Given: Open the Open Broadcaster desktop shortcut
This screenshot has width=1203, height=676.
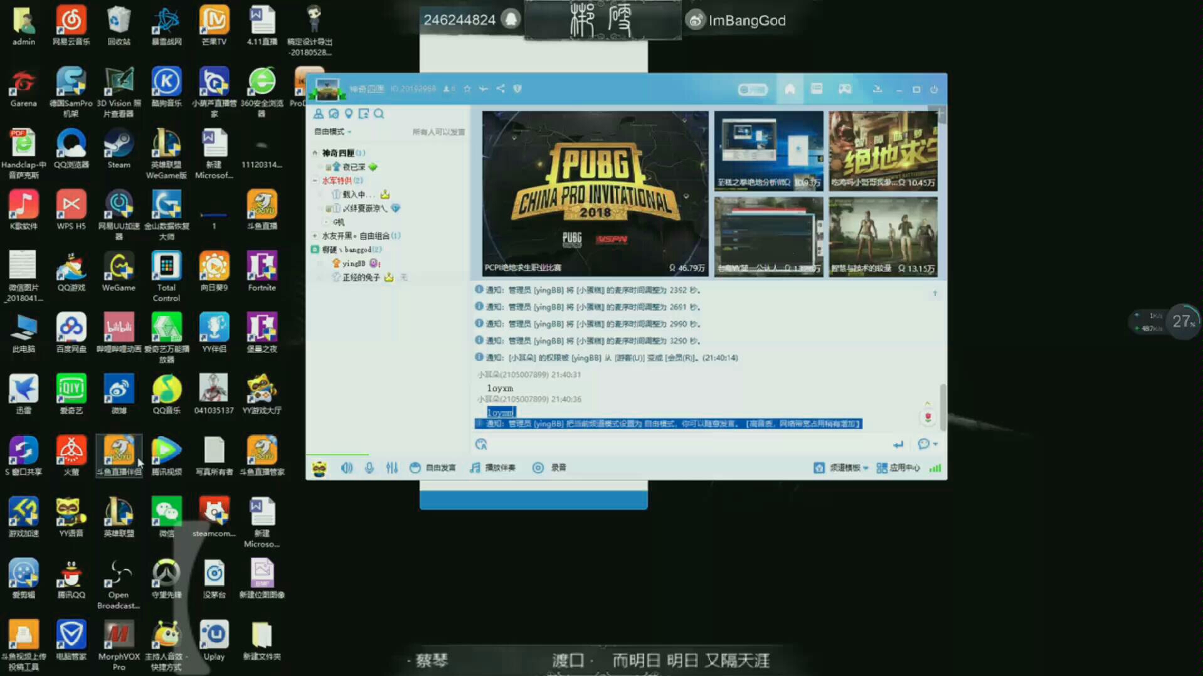Looking at the screenshot, I should coord(119,584).
